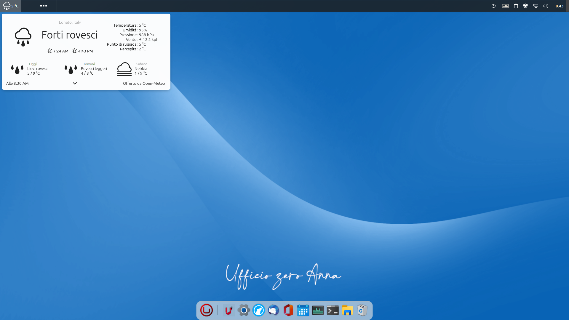Screen dimensions: 569x320
Task: Open the Thunderbird mail client from dock
Action: (273, 310)
